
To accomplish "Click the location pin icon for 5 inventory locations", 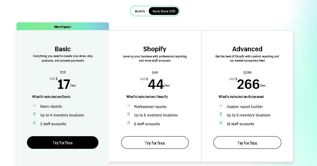I will point(129,114).
